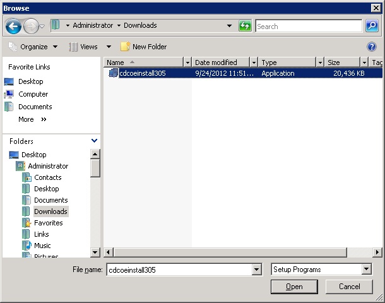Click the Folders tree scroll-down arrow
The width and height of the screenshot is (385, 303).
pos(95,252)
